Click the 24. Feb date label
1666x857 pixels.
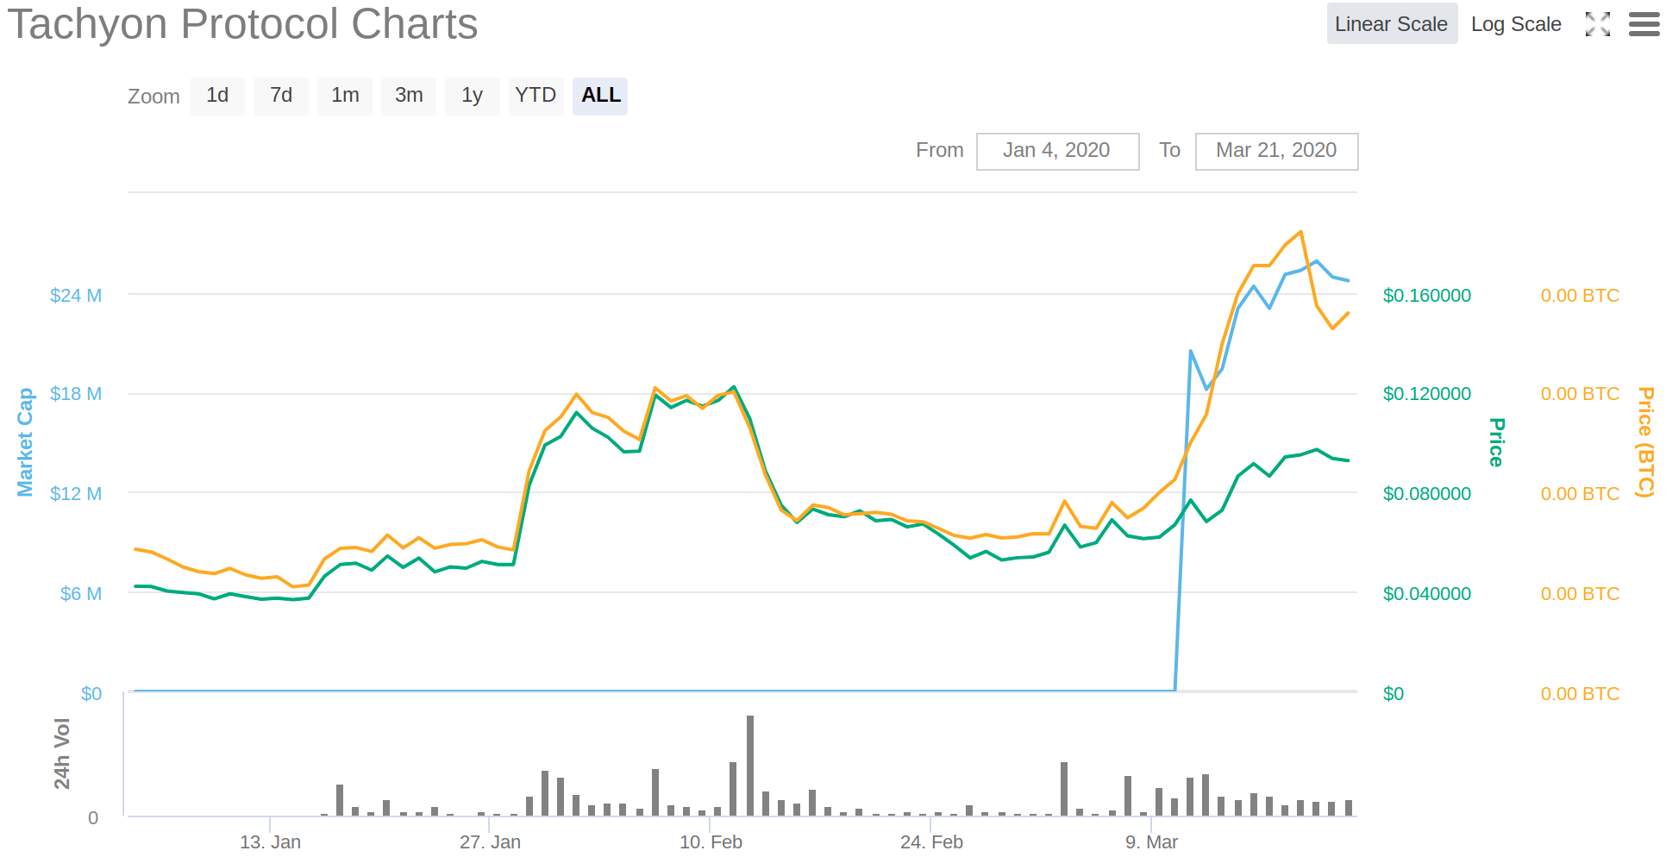click(931, 842)
